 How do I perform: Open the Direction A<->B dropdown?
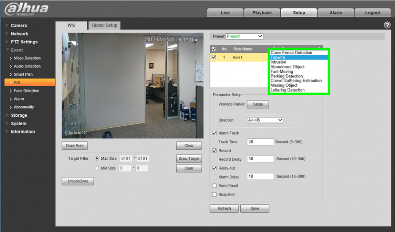click(265, 120)
